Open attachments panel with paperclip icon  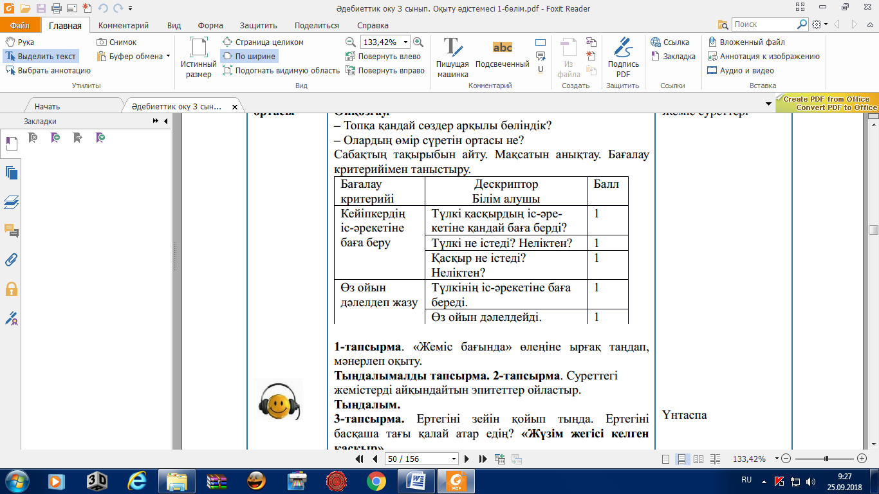coord(11,260)
